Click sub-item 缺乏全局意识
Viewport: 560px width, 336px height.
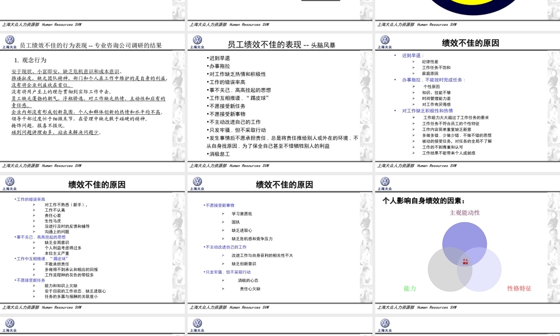pyautogui.click(x=57, y=242)
